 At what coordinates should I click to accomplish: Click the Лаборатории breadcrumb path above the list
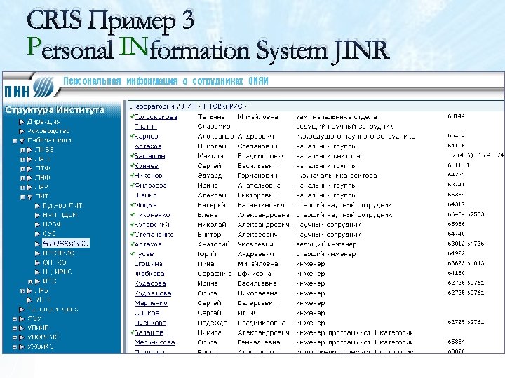[x=189, y=106]
